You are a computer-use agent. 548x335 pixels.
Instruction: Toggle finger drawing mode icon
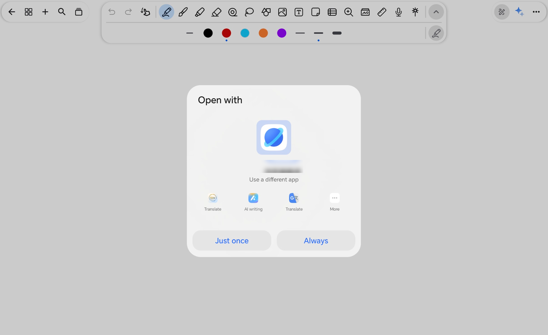point(145,12)
